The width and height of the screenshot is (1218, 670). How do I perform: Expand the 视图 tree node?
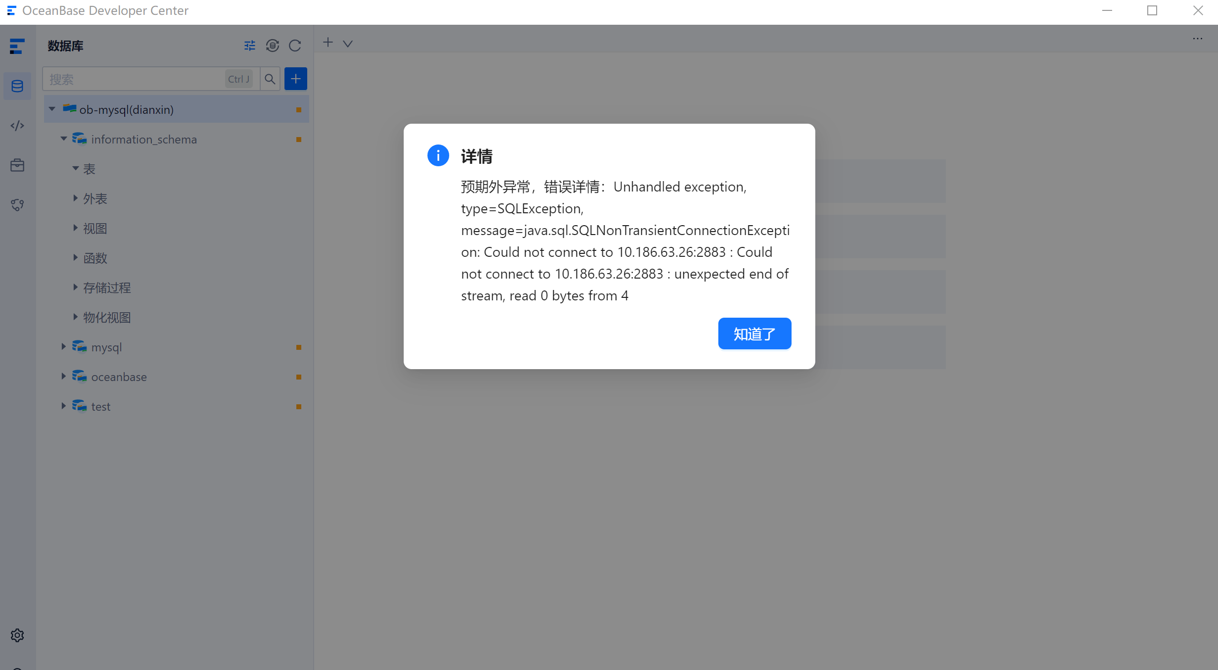(x=75, y=228)
